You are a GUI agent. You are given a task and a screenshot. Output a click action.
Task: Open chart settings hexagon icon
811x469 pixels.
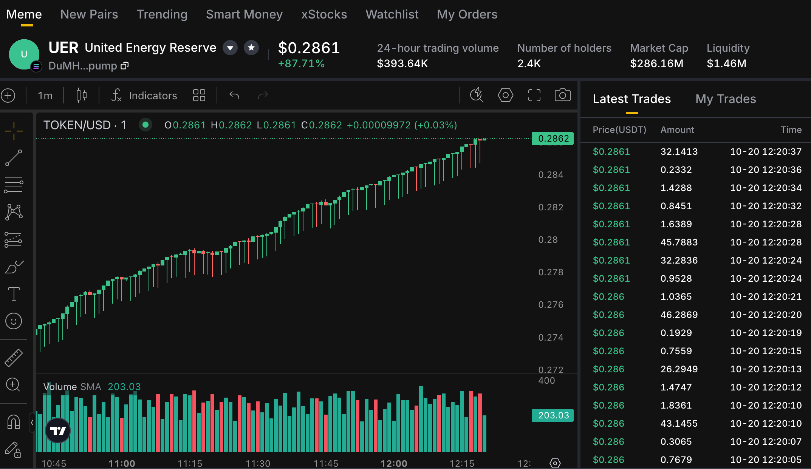coord(506,95)
